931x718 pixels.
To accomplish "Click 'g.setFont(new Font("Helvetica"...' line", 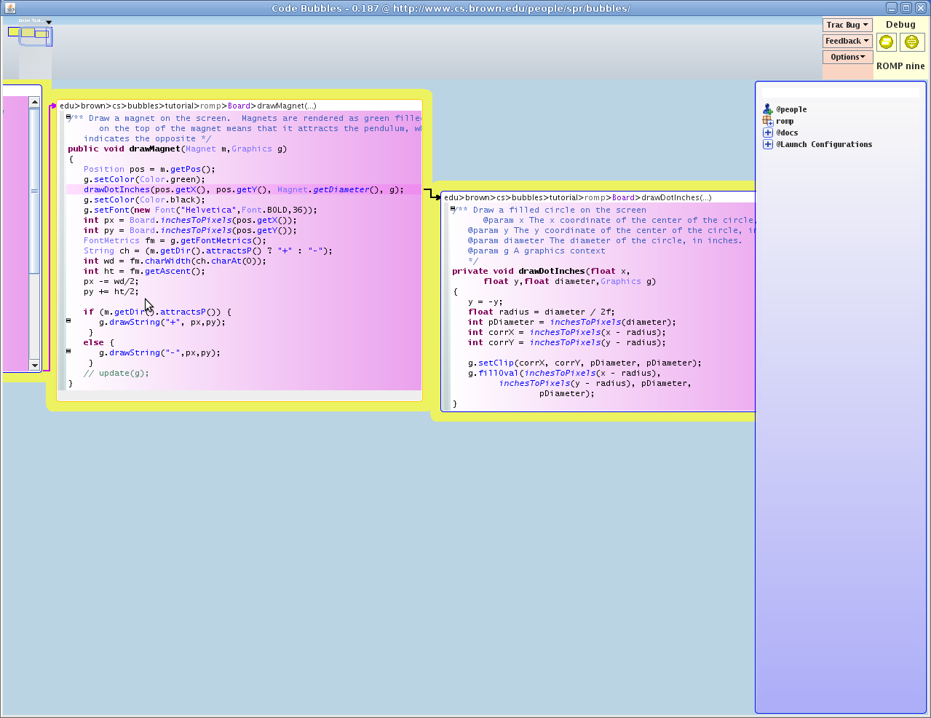I will [x=200, y=210].
